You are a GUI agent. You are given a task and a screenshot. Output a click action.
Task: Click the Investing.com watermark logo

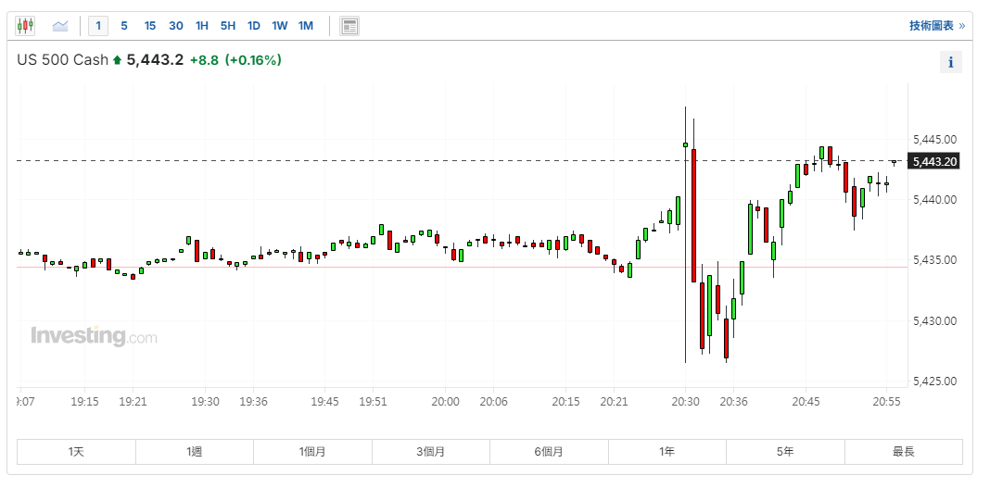94,336
